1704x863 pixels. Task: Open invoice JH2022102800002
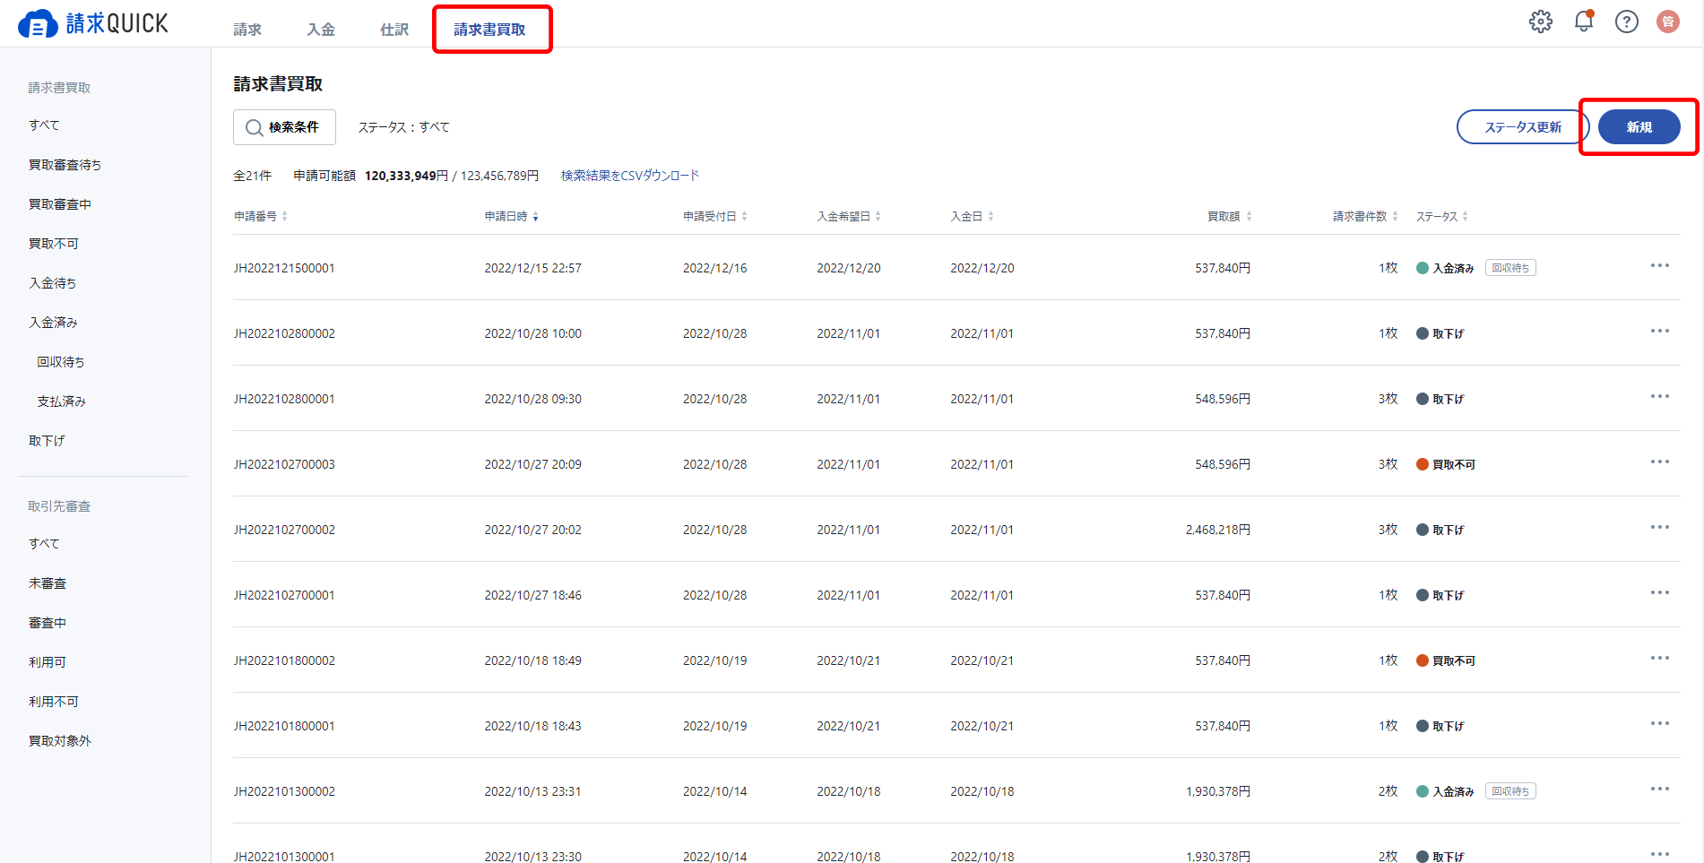click(x=284, y=332)
